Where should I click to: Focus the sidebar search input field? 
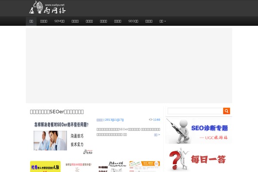pos(195,111)
